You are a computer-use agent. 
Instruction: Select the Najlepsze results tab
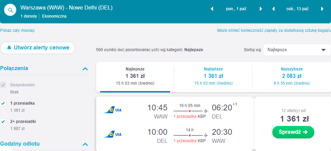click(135, 76)
